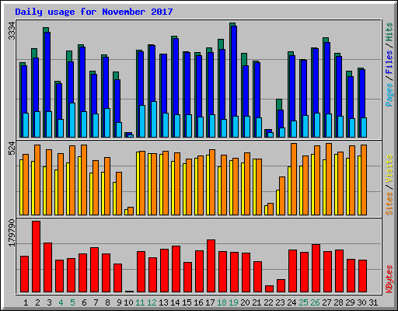This screenshot has height=311, width=398.
Task: Click day label 10 on x-axis
Action: point(128,302)
